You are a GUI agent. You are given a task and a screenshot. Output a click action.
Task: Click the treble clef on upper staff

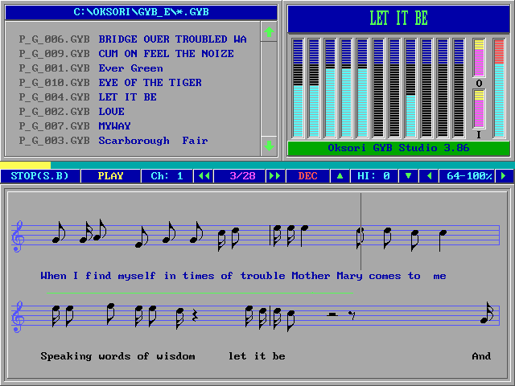pos(18,236)
